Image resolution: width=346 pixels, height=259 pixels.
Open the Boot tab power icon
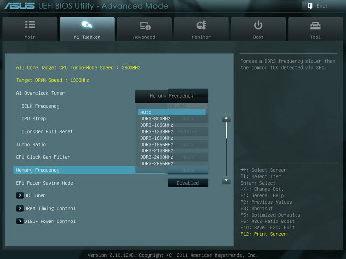pos(258,25)
